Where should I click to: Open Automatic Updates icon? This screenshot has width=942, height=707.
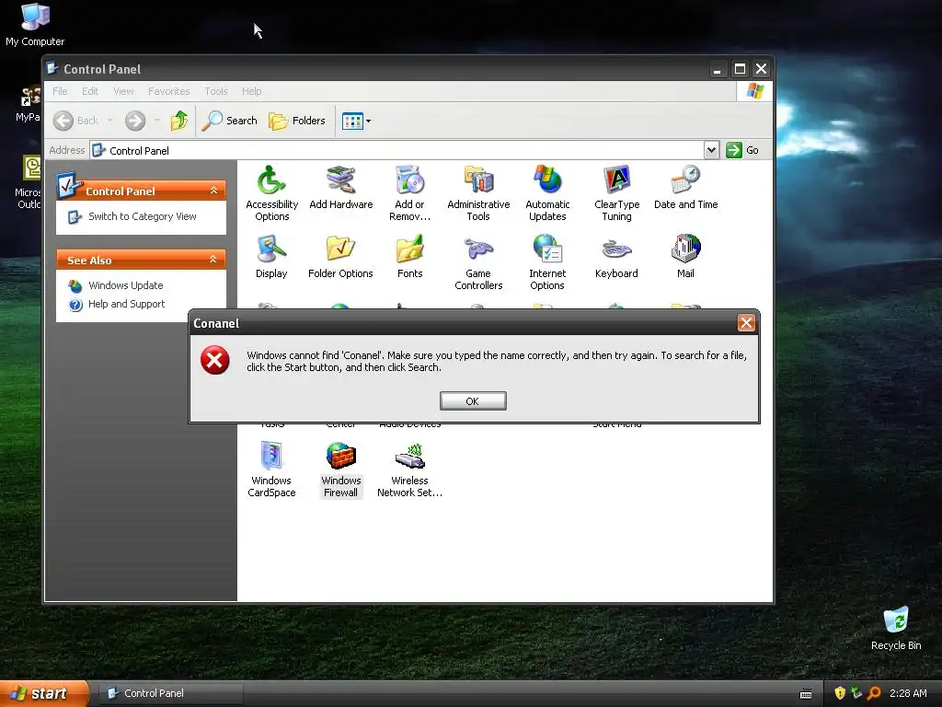547,192
